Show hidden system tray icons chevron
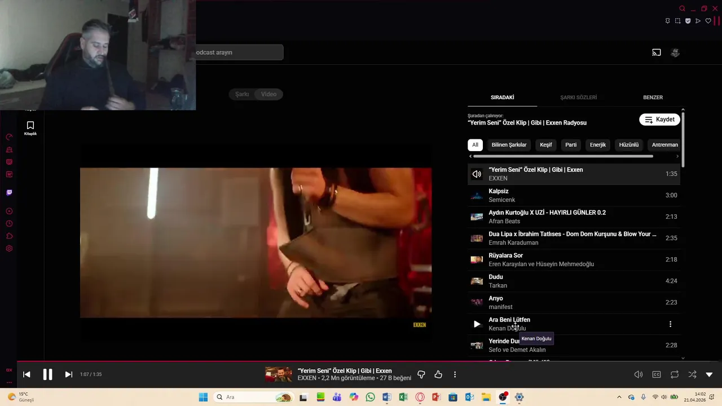 (x=619, y=397)
